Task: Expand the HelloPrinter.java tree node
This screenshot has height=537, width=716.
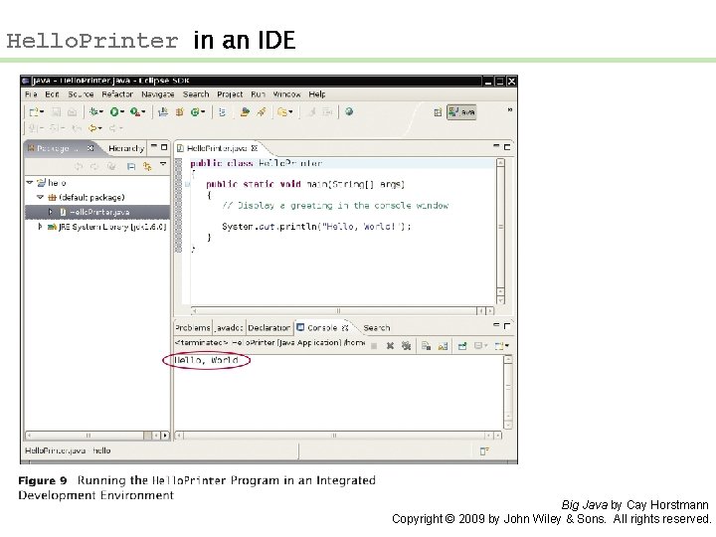Action: pyautogui.click(x=51, y=212)
